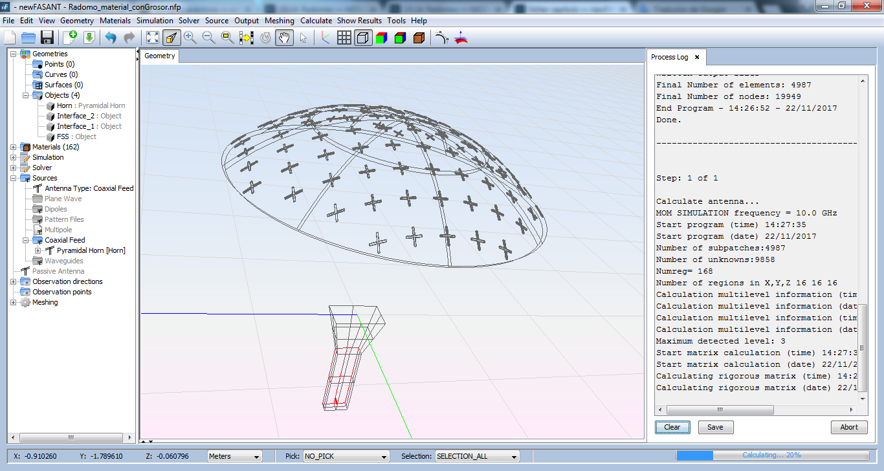Click the Fit to Screen icon
The image size is (884, 471).
click(152, 38)
